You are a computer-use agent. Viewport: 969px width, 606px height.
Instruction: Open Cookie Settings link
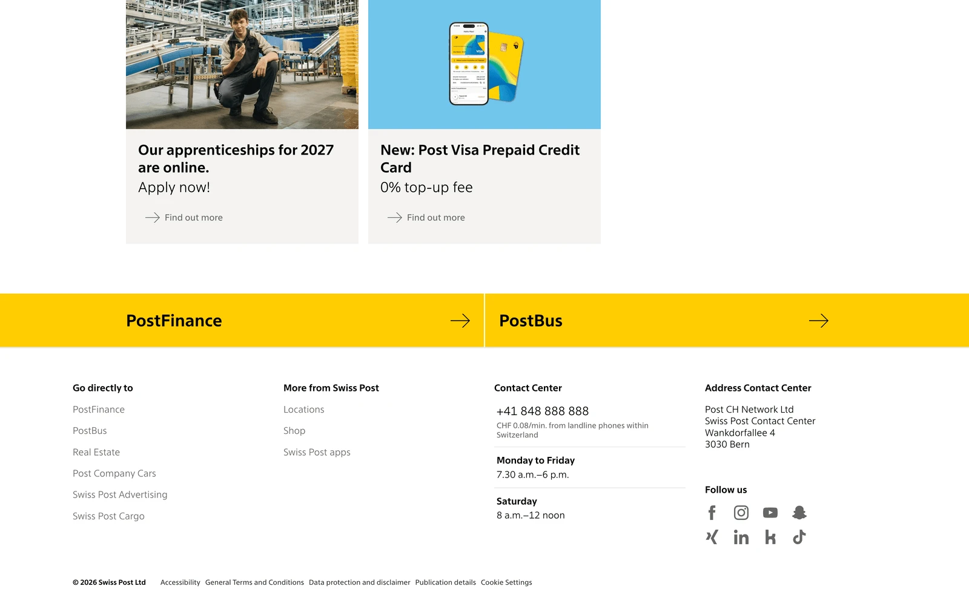506,582
